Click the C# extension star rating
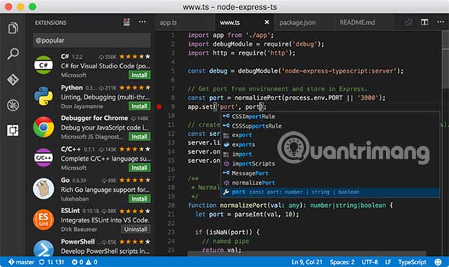Viewport: 449px width, 267px height. click(135, 57)
